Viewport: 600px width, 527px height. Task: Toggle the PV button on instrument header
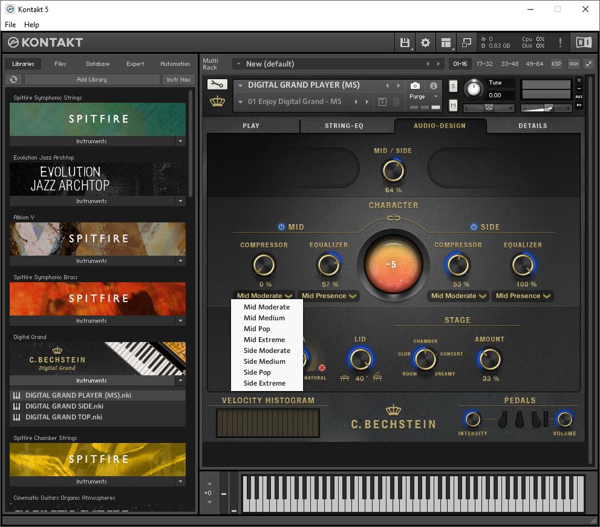[x=579, y=105]
